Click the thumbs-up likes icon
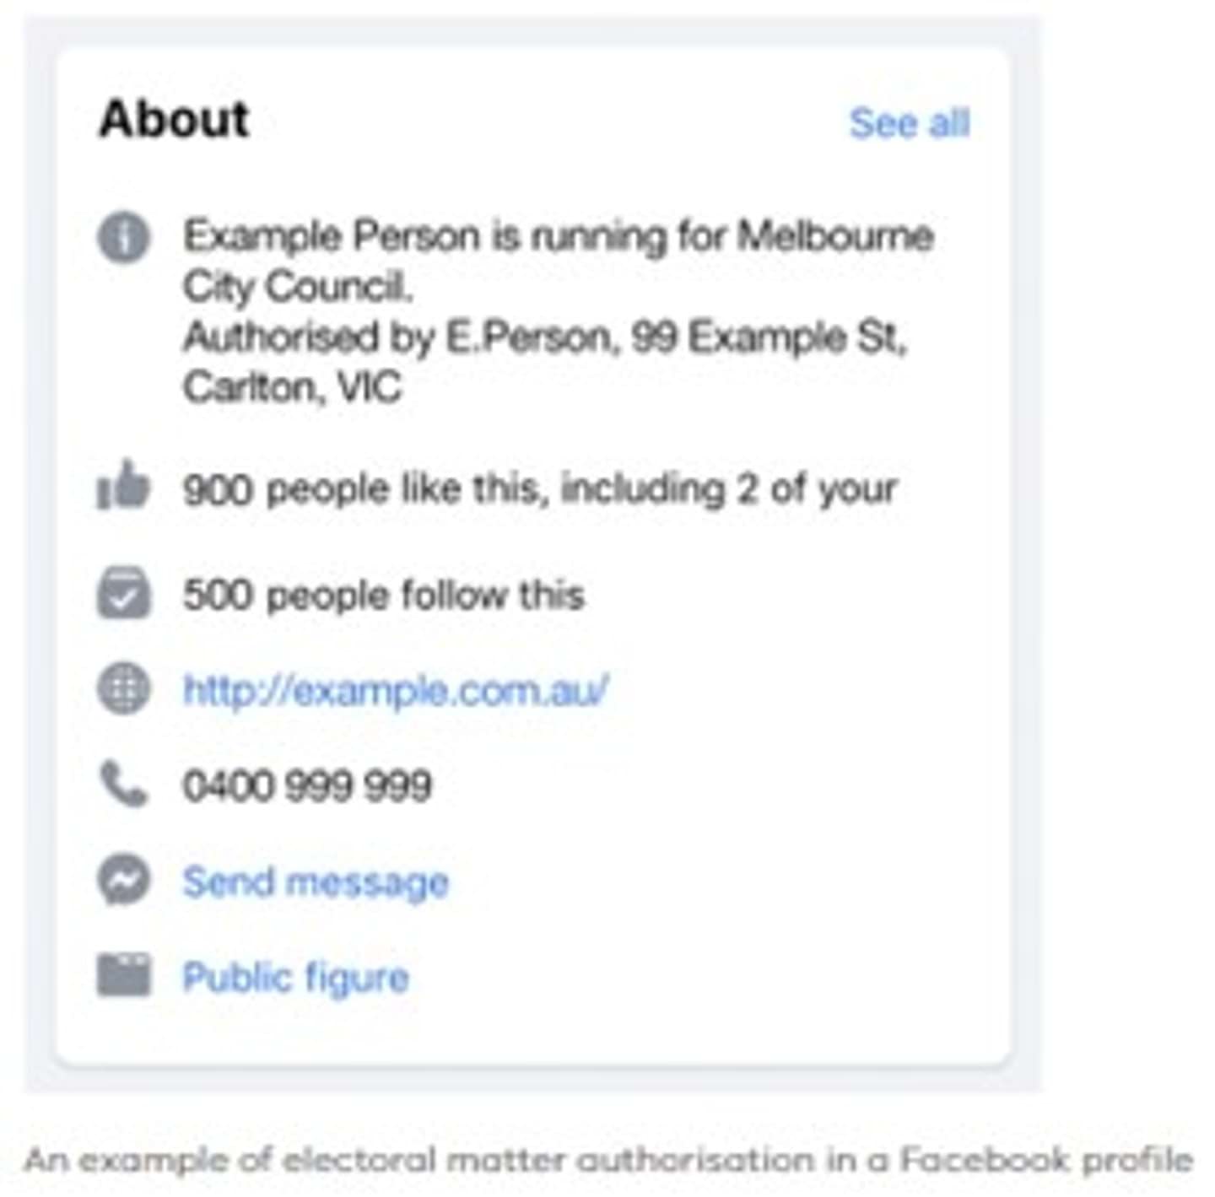Screen dimensions: 1215x1197 point(124,487)
